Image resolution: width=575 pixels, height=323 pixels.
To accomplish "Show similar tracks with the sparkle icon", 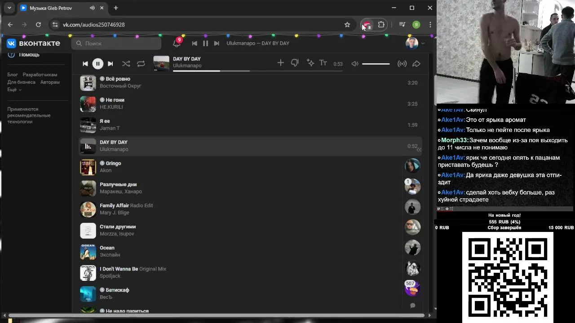I will 310,63.
